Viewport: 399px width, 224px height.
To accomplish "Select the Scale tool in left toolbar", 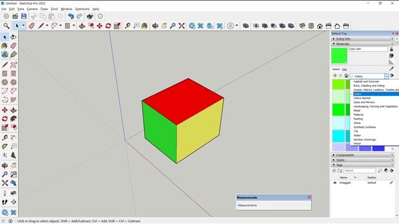I will coord(4,128).
